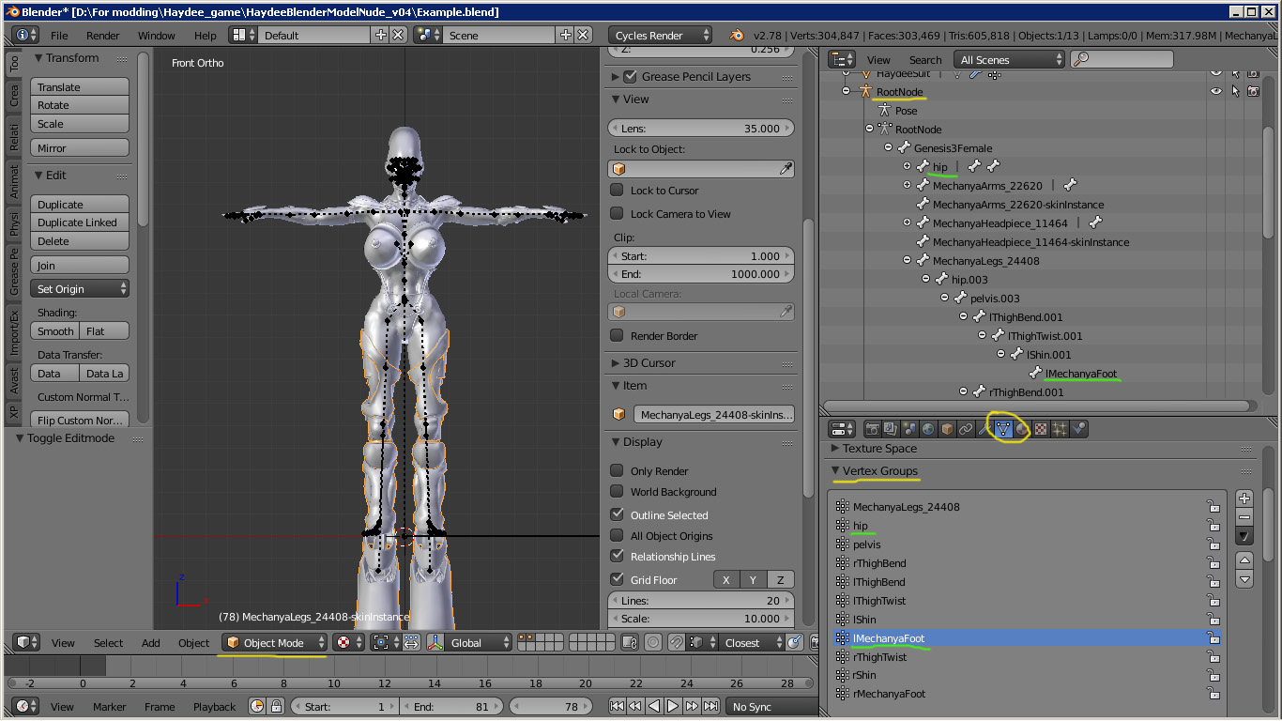Add a vertex group with plus button
Screen dimensions: 1282x721
tap(1244, 499)
